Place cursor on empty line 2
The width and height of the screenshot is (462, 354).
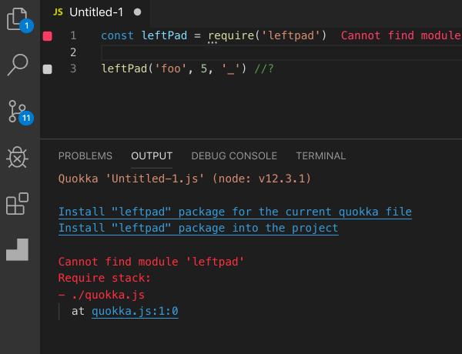281,52
